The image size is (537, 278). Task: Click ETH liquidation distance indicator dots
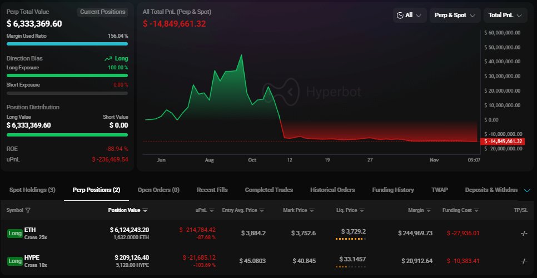coord(351,239)
